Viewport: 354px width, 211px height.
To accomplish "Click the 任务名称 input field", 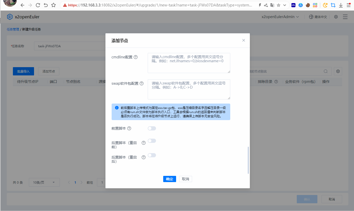I will [70, 46].
